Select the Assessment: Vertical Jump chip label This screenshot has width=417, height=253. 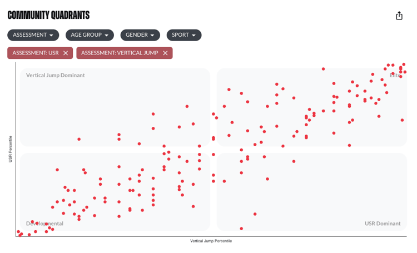(x=120, y=53)
